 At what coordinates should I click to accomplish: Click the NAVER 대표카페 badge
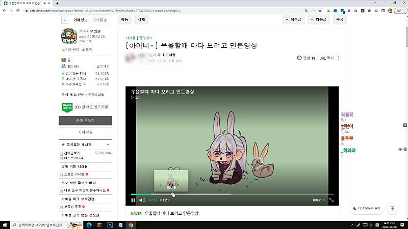pyautogui.click(x=67, y=107)
